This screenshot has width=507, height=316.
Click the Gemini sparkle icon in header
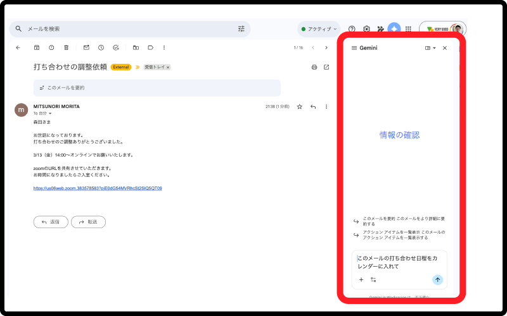point(394,29)
